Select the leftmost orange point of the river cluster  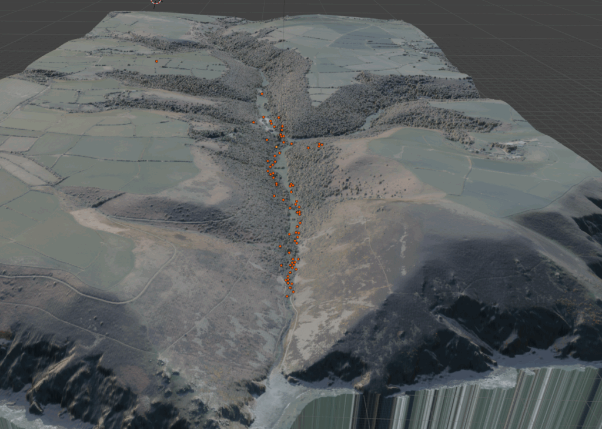pos(253,122)
